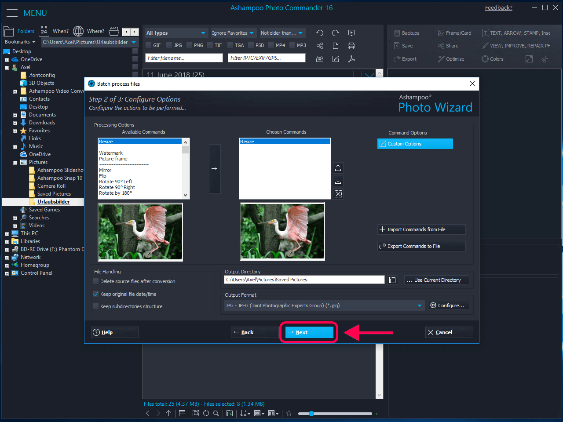Screen dimensions: 563x422
Task: Add command with the right arrow button
Action: [x=214, y=169]
